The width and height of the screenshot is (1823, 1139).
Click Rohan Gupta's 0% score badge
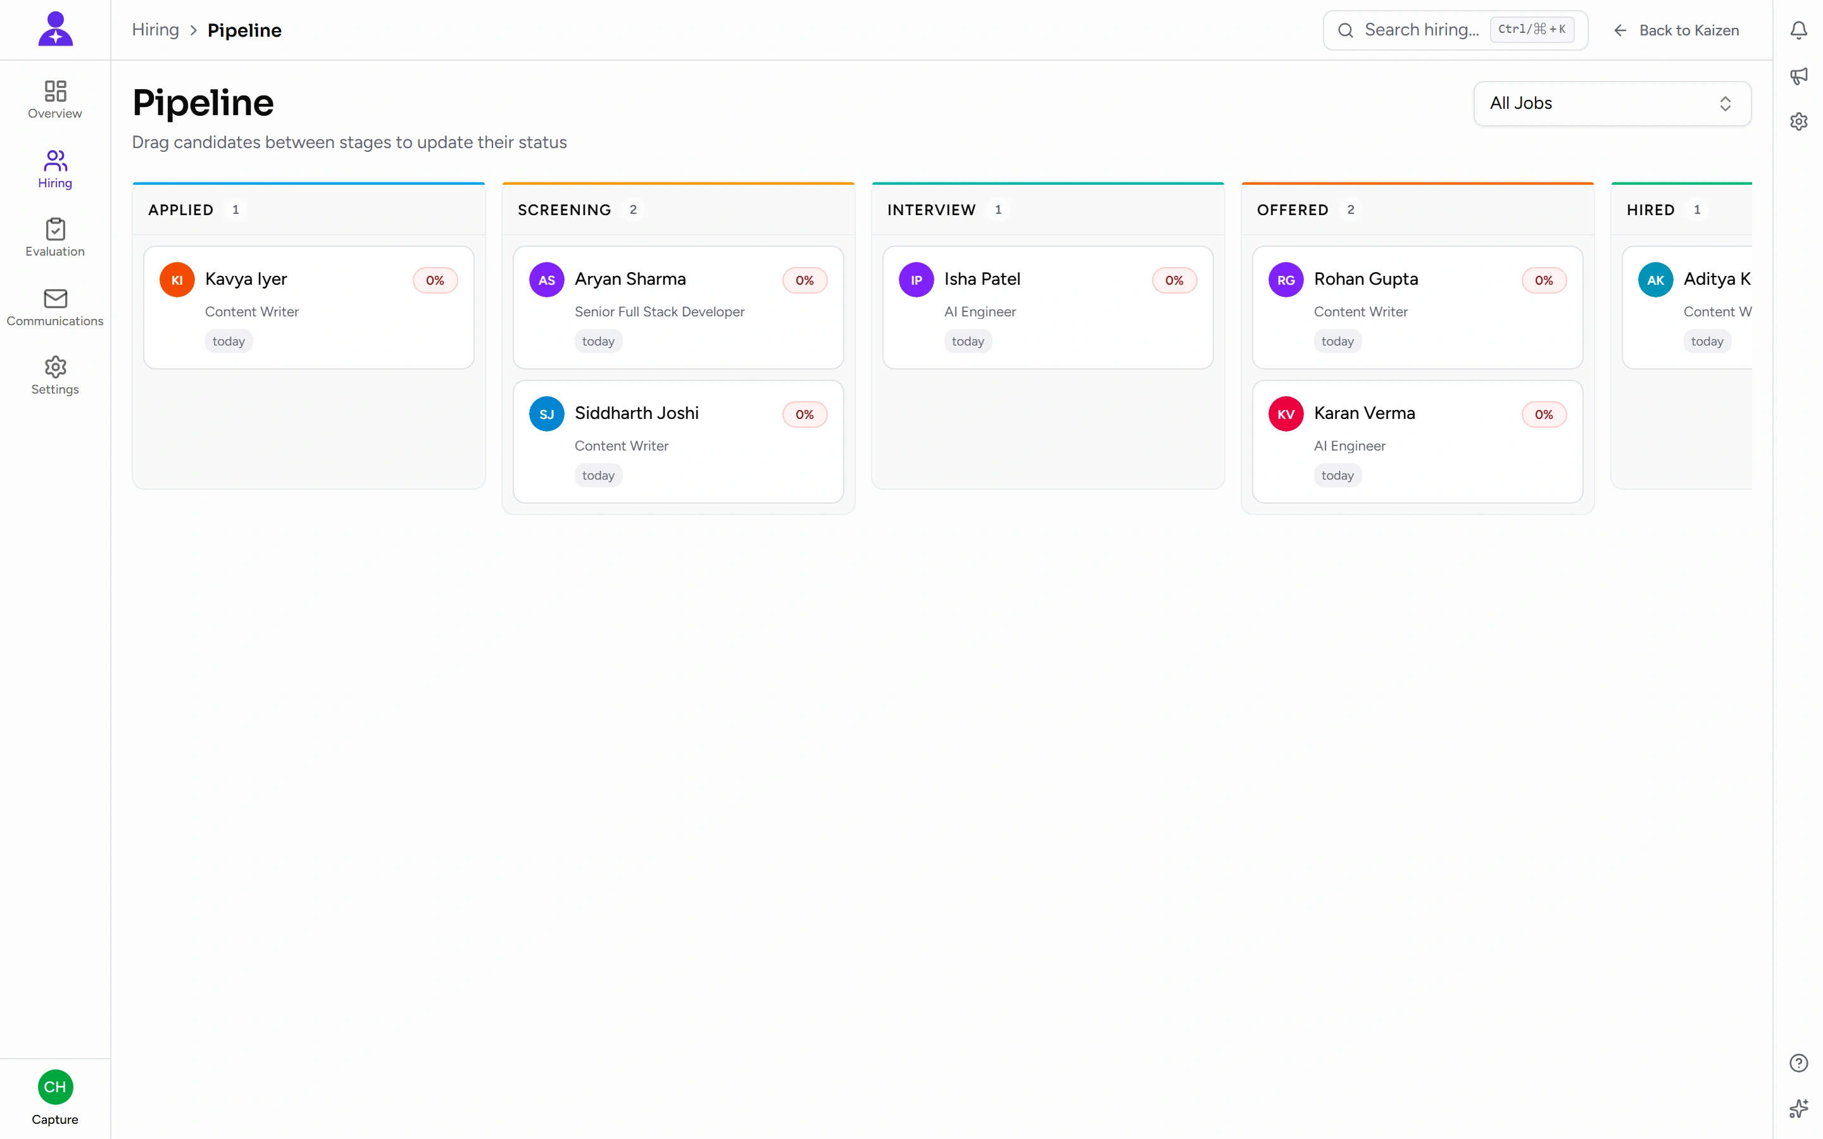point(1543,280)
